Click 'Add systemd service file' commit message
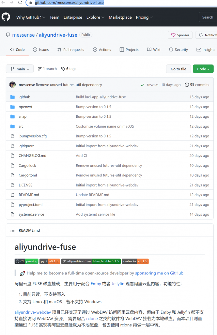This screenshot has height=335, width=217. point(96,214)
